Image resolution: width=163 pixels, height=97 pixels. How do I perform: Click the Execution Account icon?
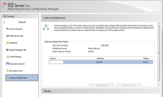point(7,64)
